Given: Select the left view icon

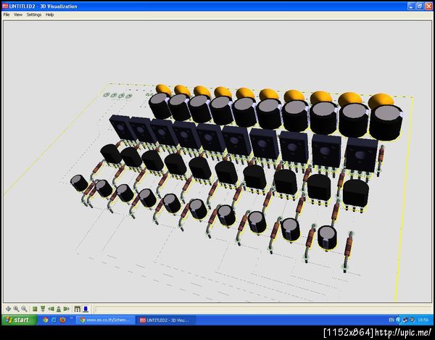Looking at the screenshot, I should [x=51, y=309].
